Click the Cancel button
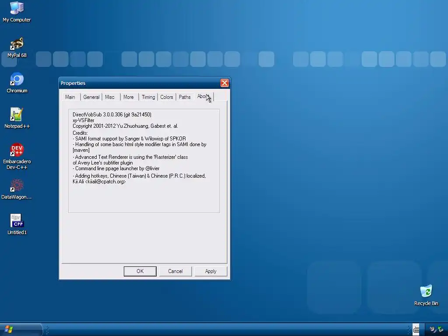 [x=175, y=271]
